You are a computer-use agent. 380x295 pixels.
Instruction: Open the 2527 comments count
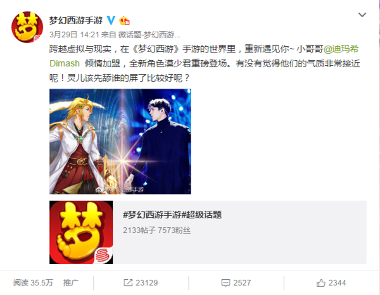[242, 282]
